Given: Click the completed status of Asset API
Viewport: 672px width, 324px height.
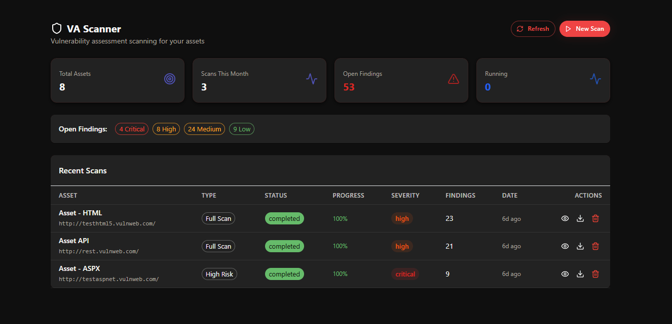Looking at the screenshot, I should tap(284, 246).
